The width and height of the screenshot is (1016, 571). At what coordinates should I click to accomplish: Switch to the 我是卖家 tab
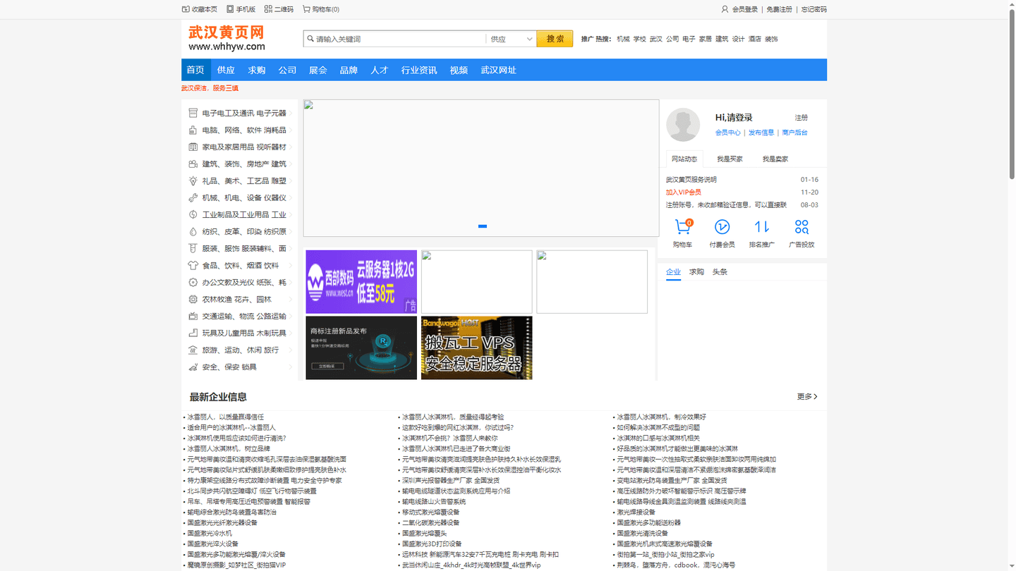point(775,159)
